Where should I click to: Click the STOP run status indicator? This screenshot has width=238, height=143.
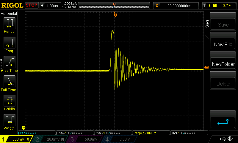point(32,5)
